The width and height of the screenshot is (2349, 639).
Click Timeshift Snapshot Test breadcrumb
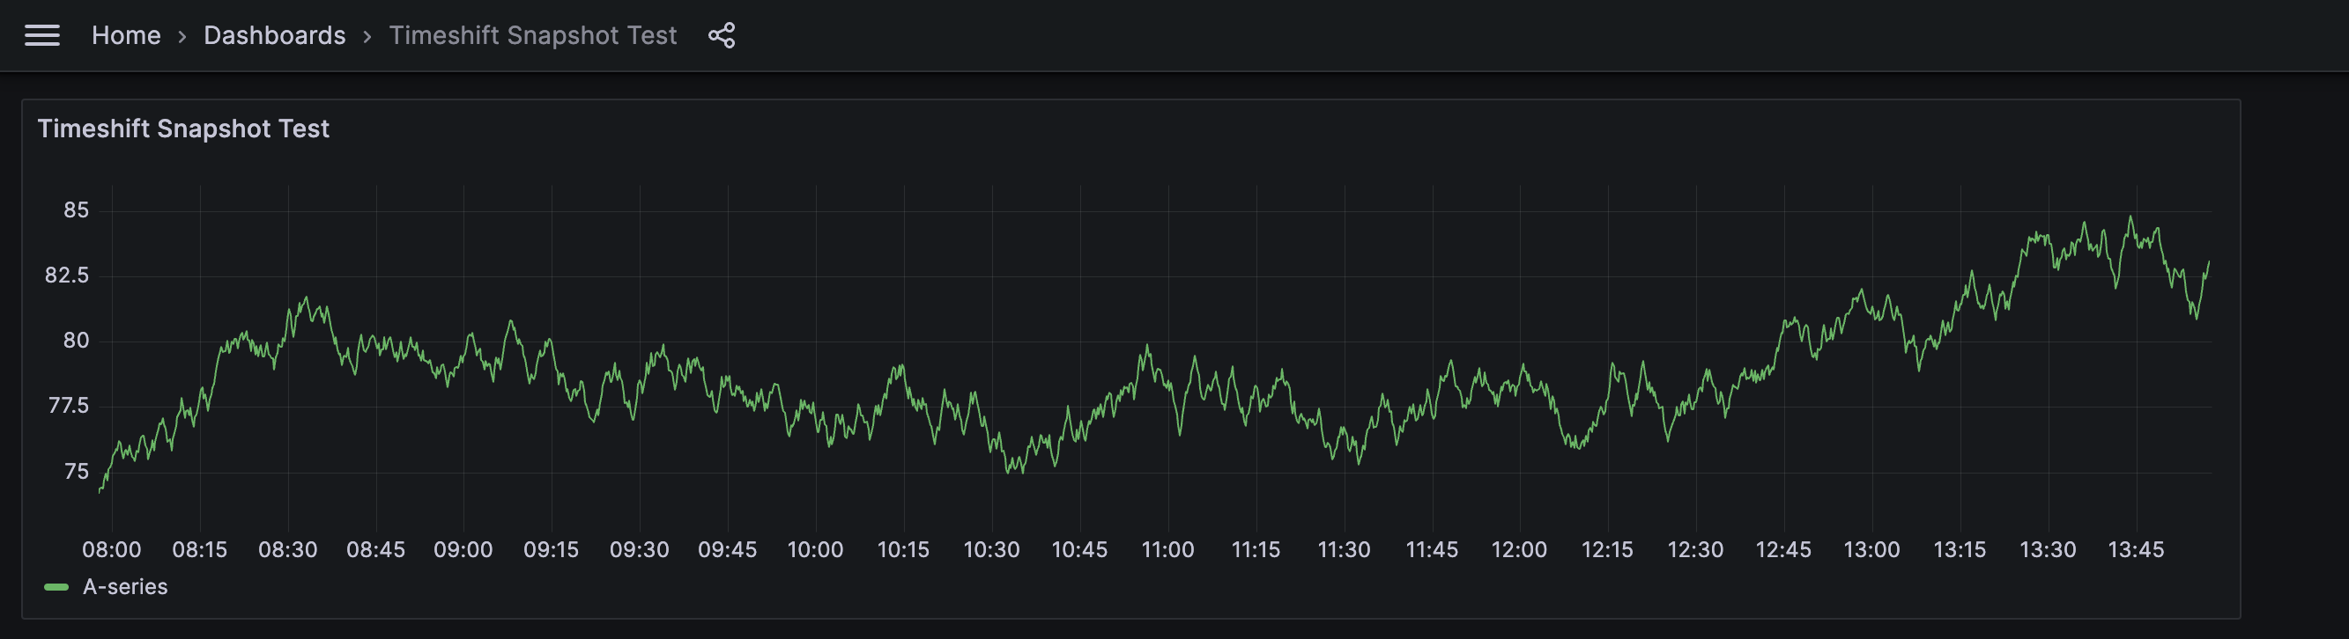[x=532, y=35]
